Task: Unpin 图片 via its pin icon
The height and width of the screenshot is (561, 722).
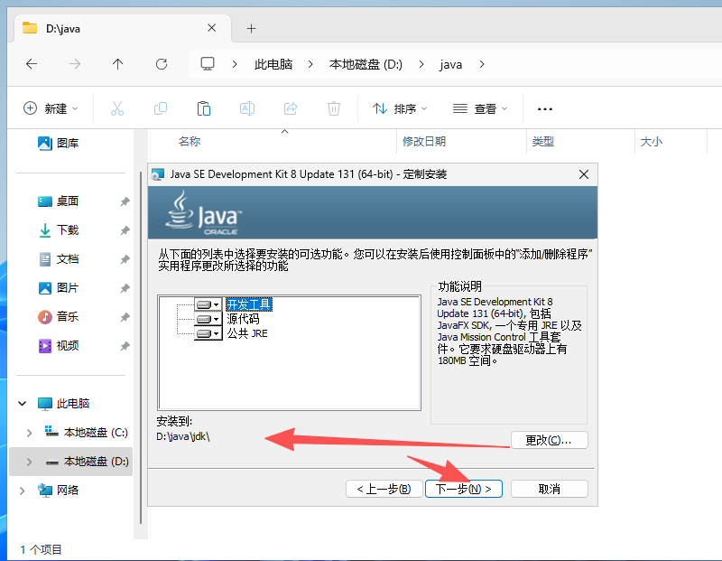Action: point(125,288)
